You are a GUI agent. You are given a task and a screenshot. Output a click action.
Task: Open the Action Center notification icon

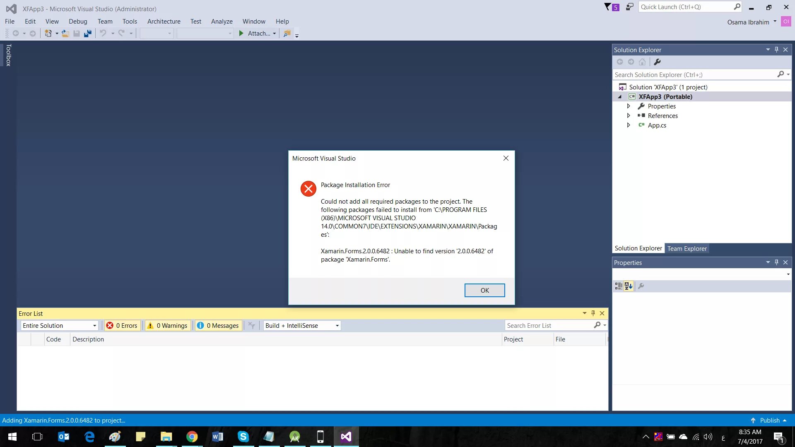pos(778,437)
